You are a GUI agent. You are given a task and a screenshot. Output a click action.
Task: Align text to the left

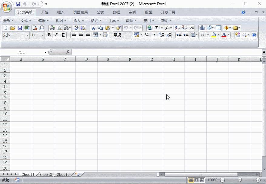[74, 35]
